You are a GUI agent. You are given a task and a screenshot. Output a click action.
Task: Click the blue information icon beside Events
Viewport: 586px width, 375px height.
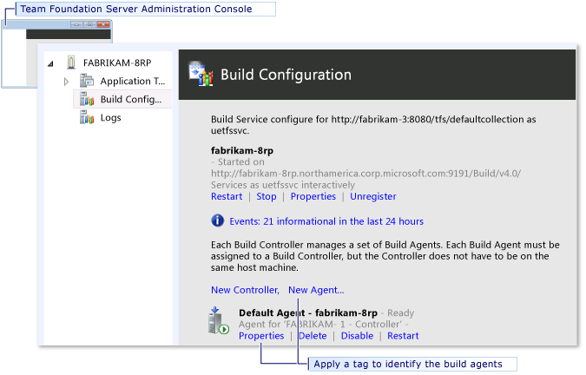click(218, 221)
